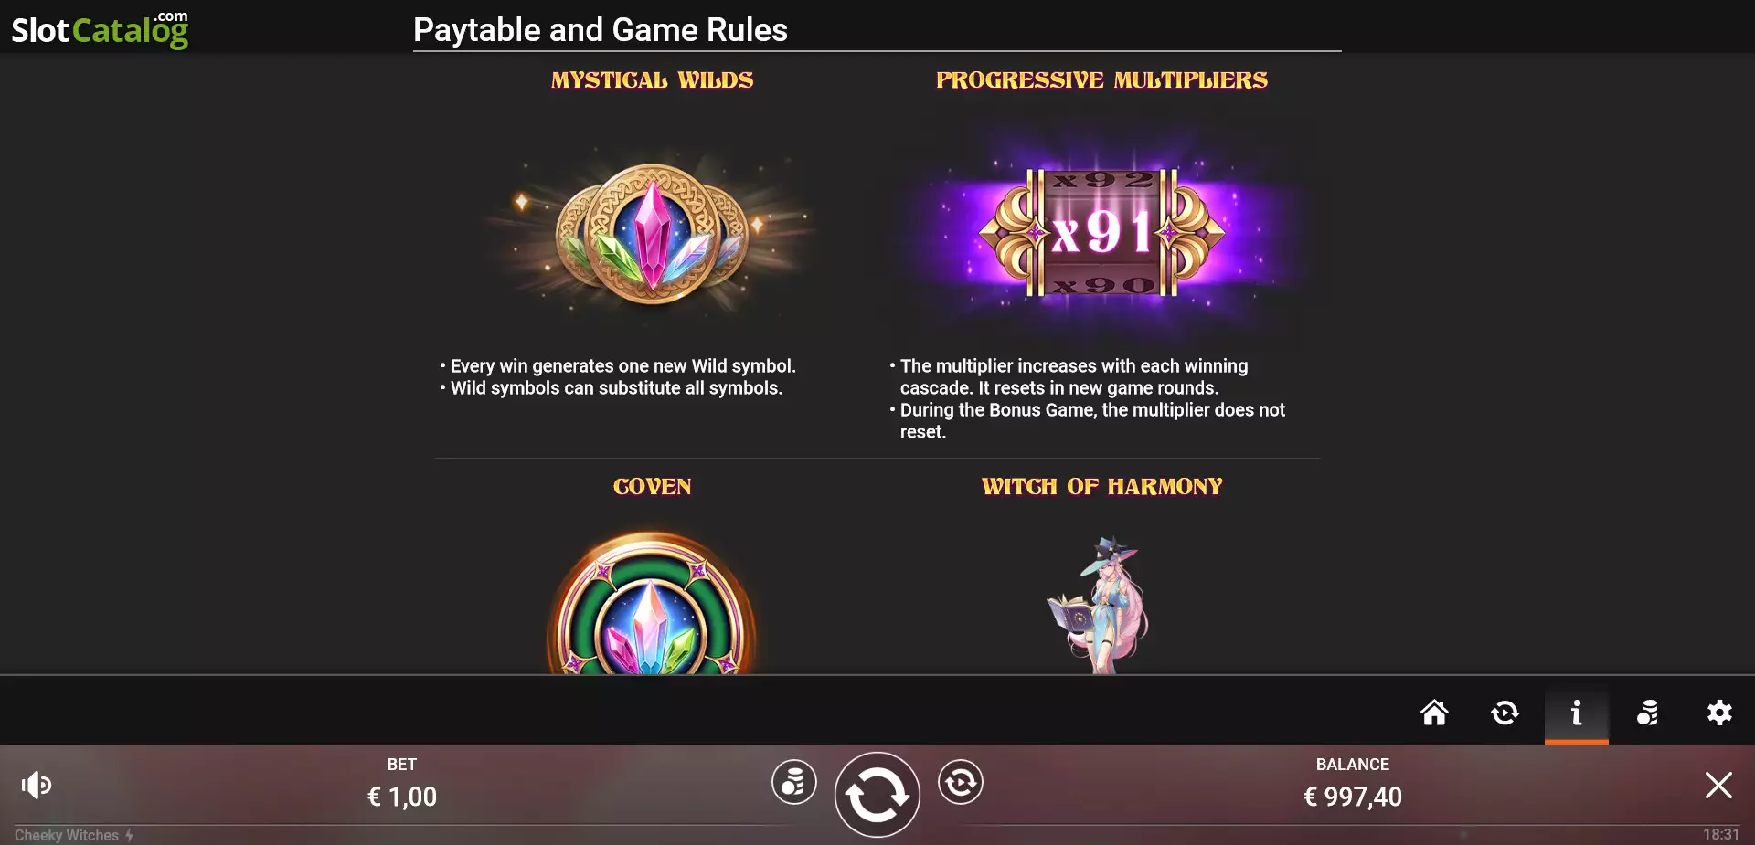The width and height of the screenshot is (1755, 845).
Task: Select the info paytable tab
Action: point(1577,713)
